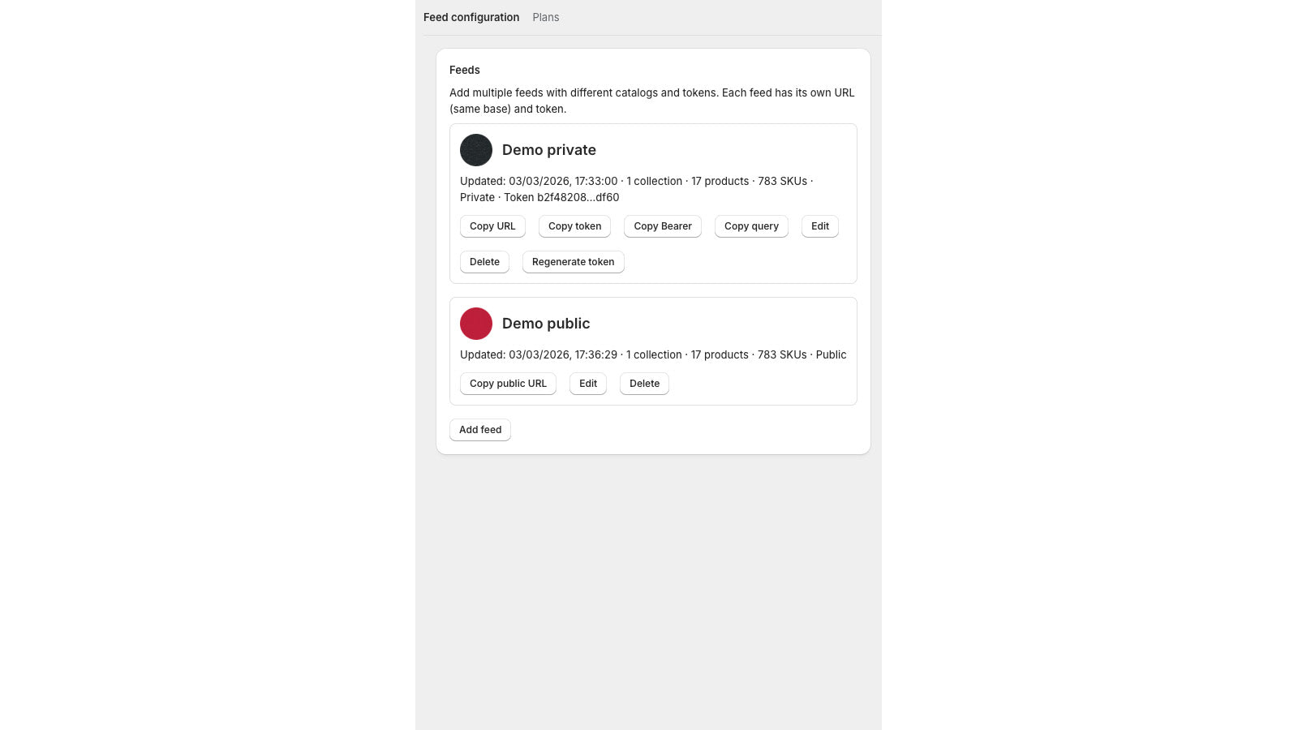Screen dimensions: 1298x730
Task: Click the red Demo public circle
Action: (x=476, y=323)
